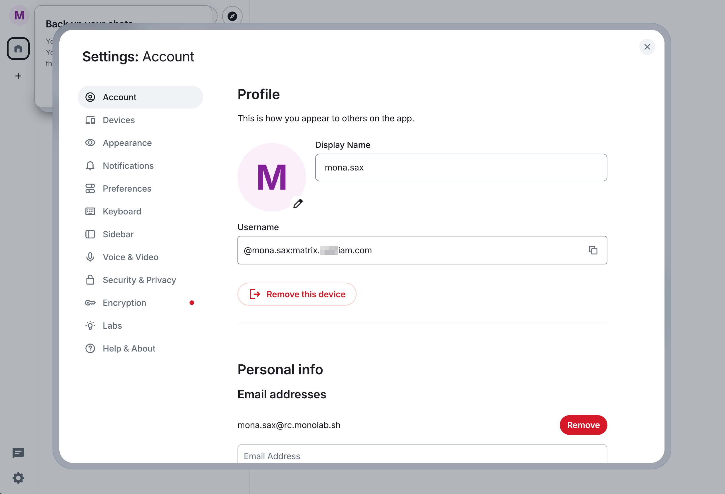
Task: Open Help & About section
Action: click(x=140, y=348)
